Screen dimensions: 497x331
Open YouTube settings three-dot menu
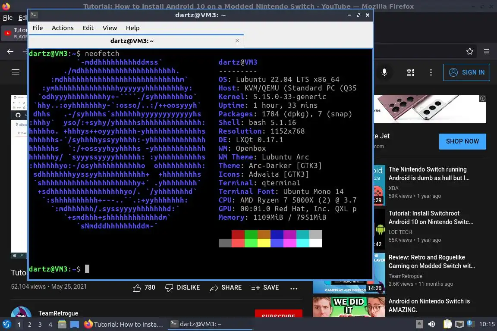tap(431, 72)
